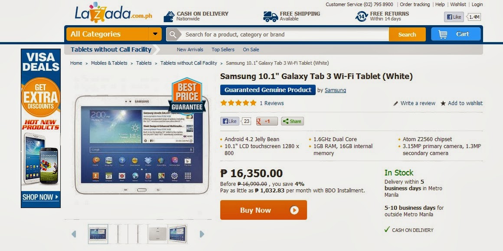Click the orange Search button
This screenshot has height=251, width=503.
pos(407,34)
